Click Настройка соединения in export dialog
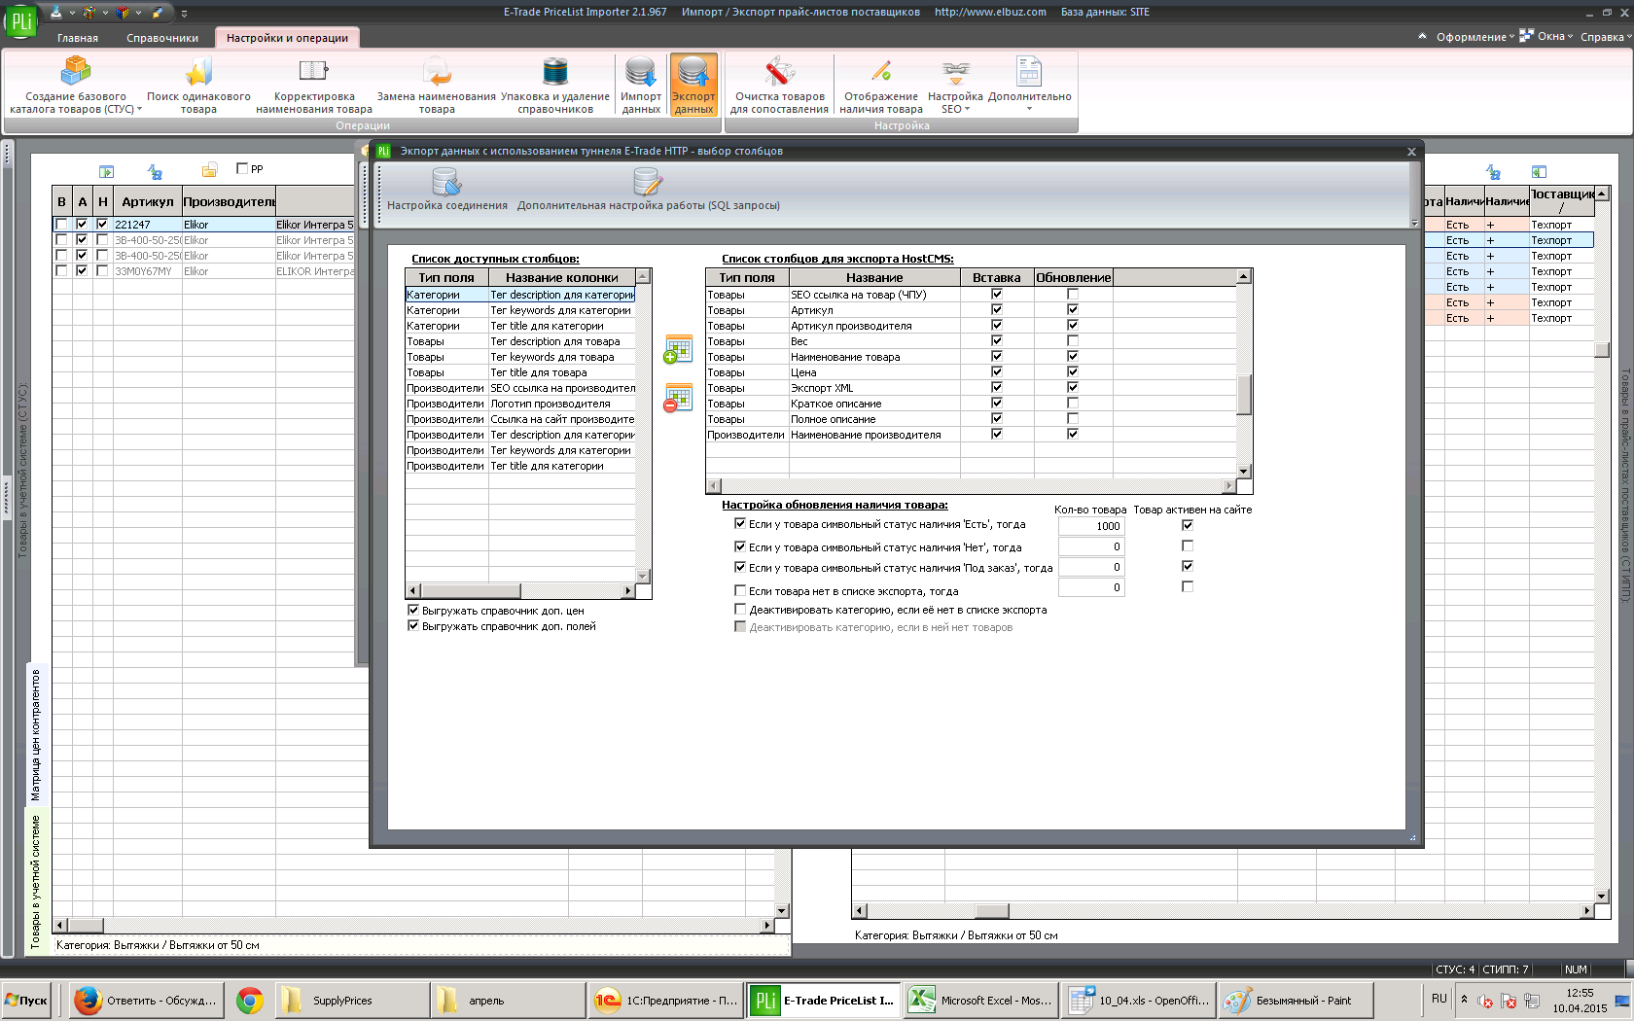This screenshot has height=1021, width=1634. (446, 190)
